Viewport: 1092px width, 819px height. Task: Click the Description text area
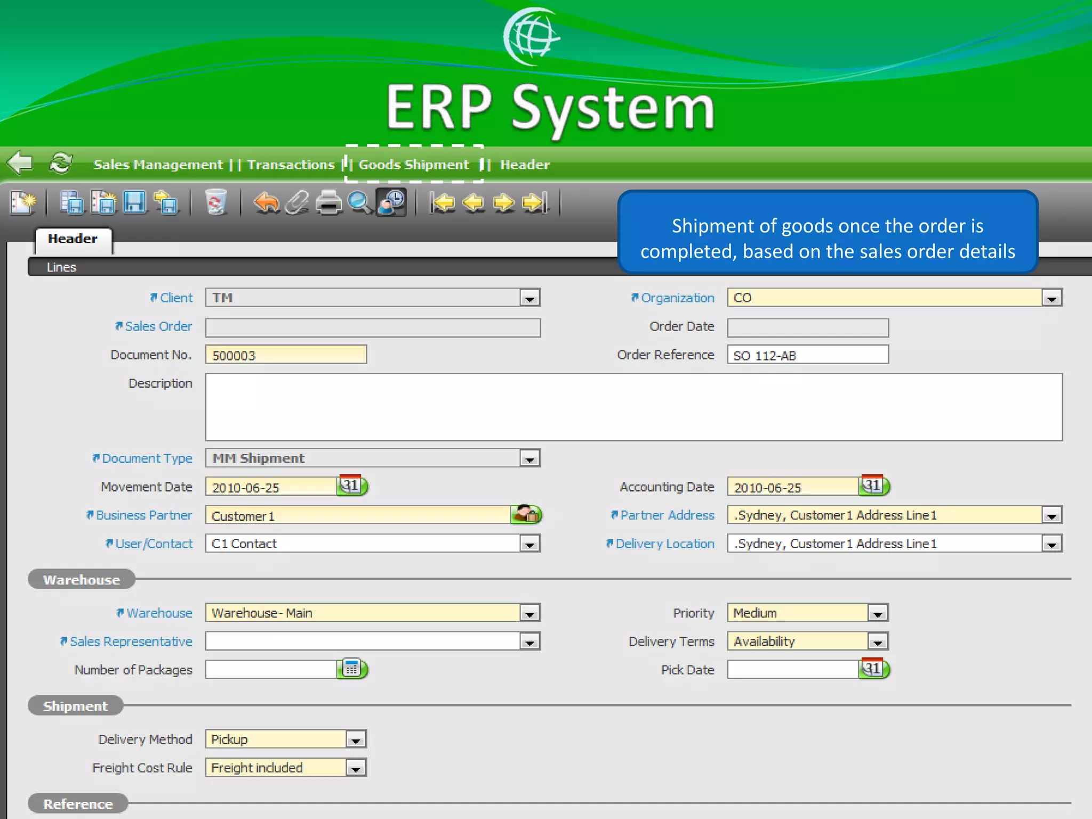633,407
